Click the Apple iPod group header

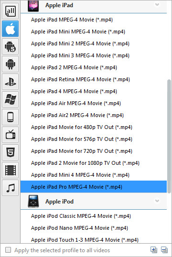point(94,201)
